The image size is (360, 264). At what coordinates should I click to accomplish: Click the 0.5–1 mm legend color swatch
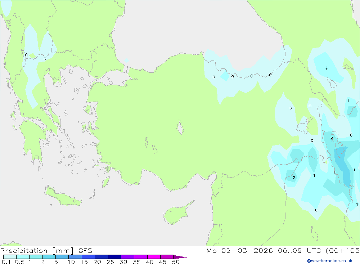coord(23,257)
